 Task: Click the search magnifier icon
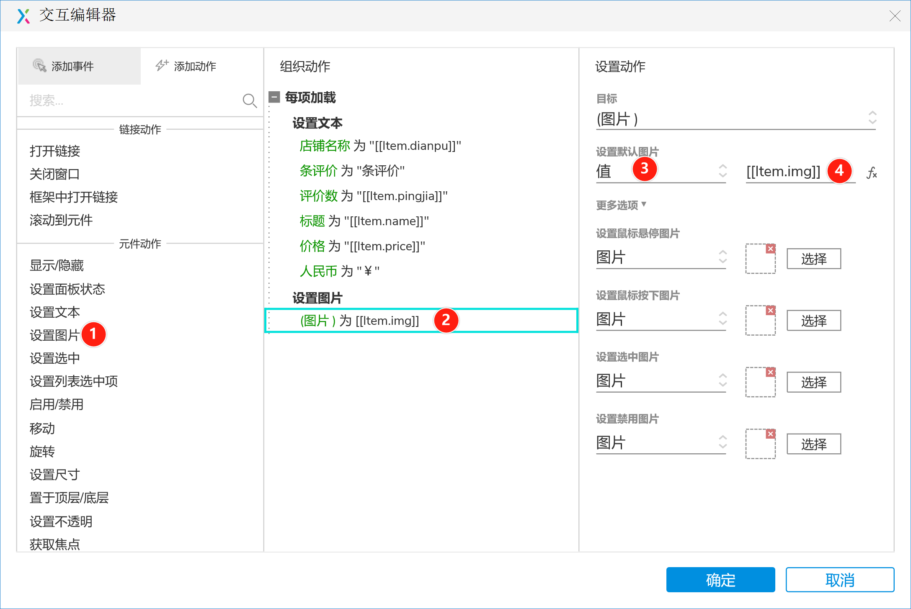pos(250,100)
